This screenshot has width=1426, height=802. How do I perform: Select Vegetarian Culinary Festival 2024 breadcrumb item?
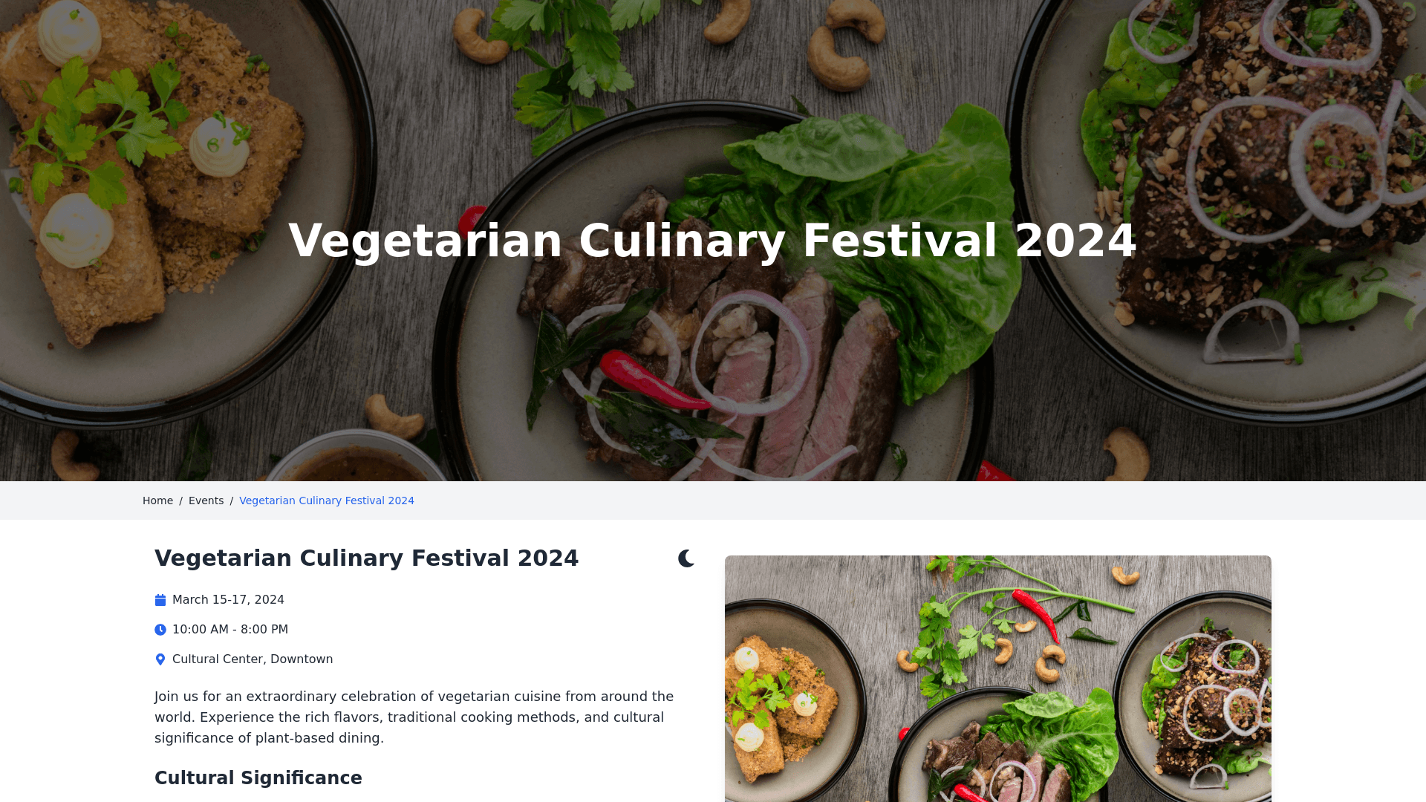[x=327, y=501]
